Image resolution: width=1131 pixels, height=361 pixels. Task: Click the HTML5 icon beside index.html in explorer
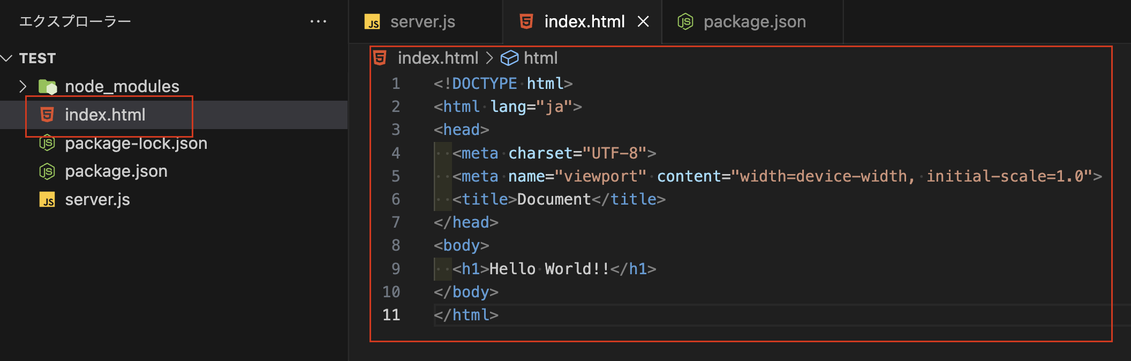[47, 115]
